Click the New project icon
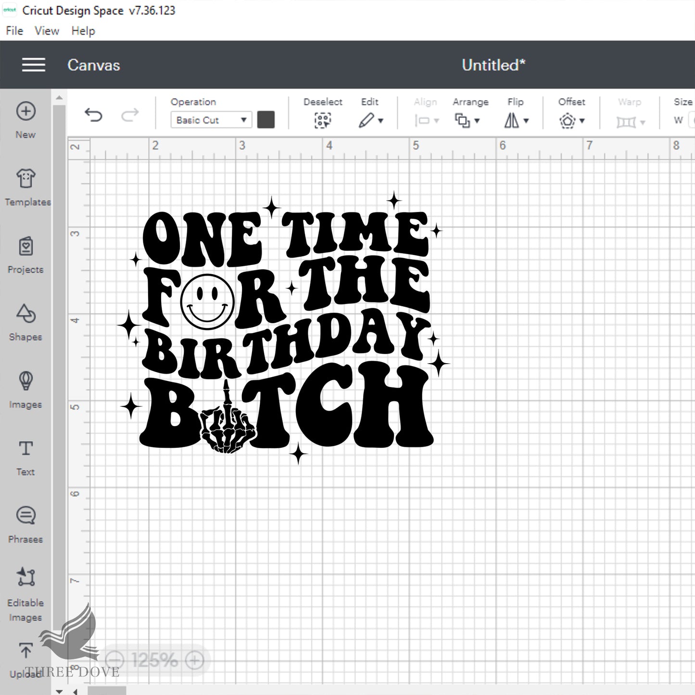This screenshot has width=695, height=695. 25,111
